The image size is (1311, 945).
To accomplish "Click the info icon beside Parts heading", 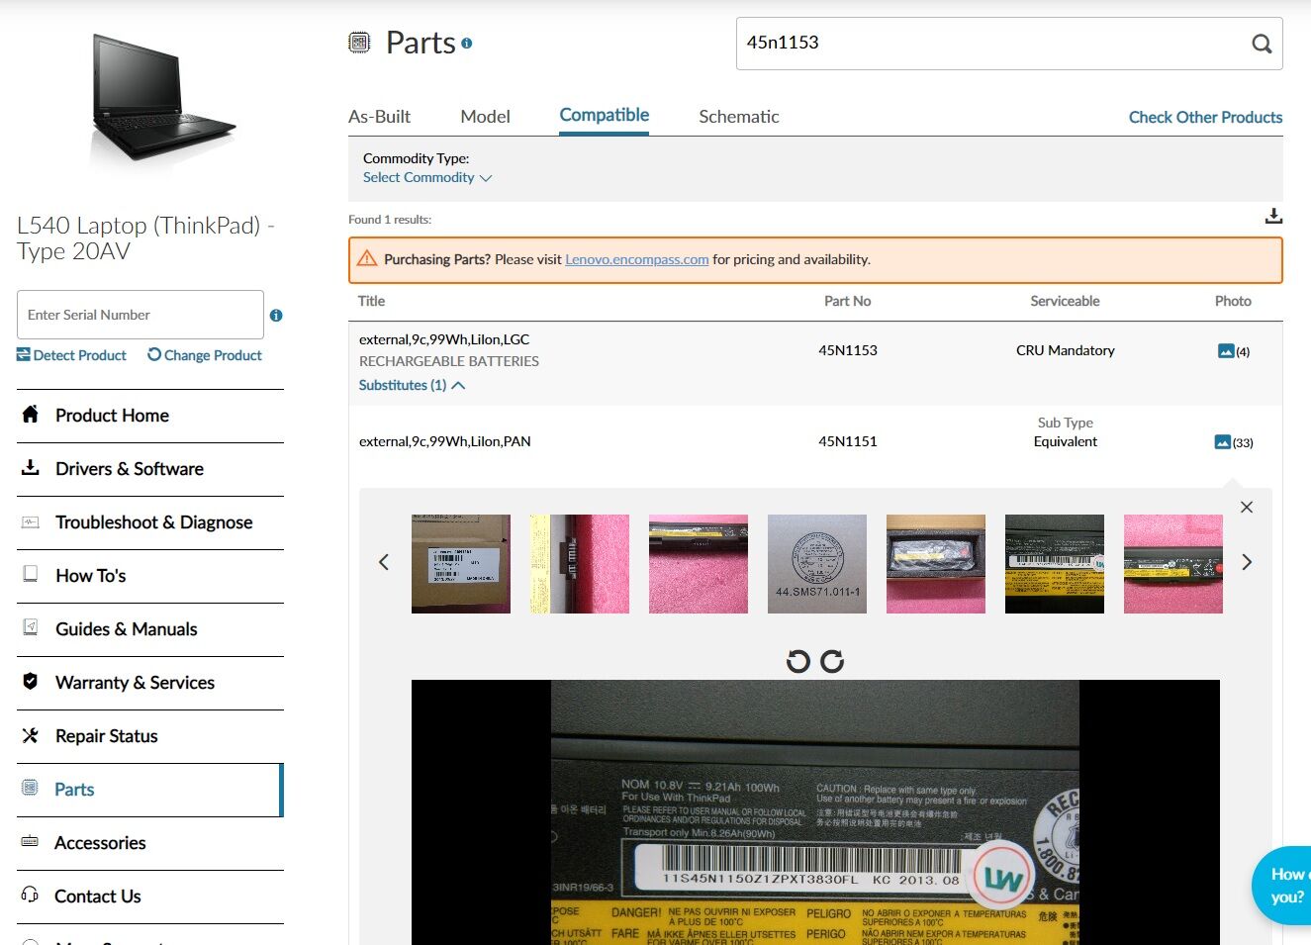I will pyautogui.click(x=467, y=44).
